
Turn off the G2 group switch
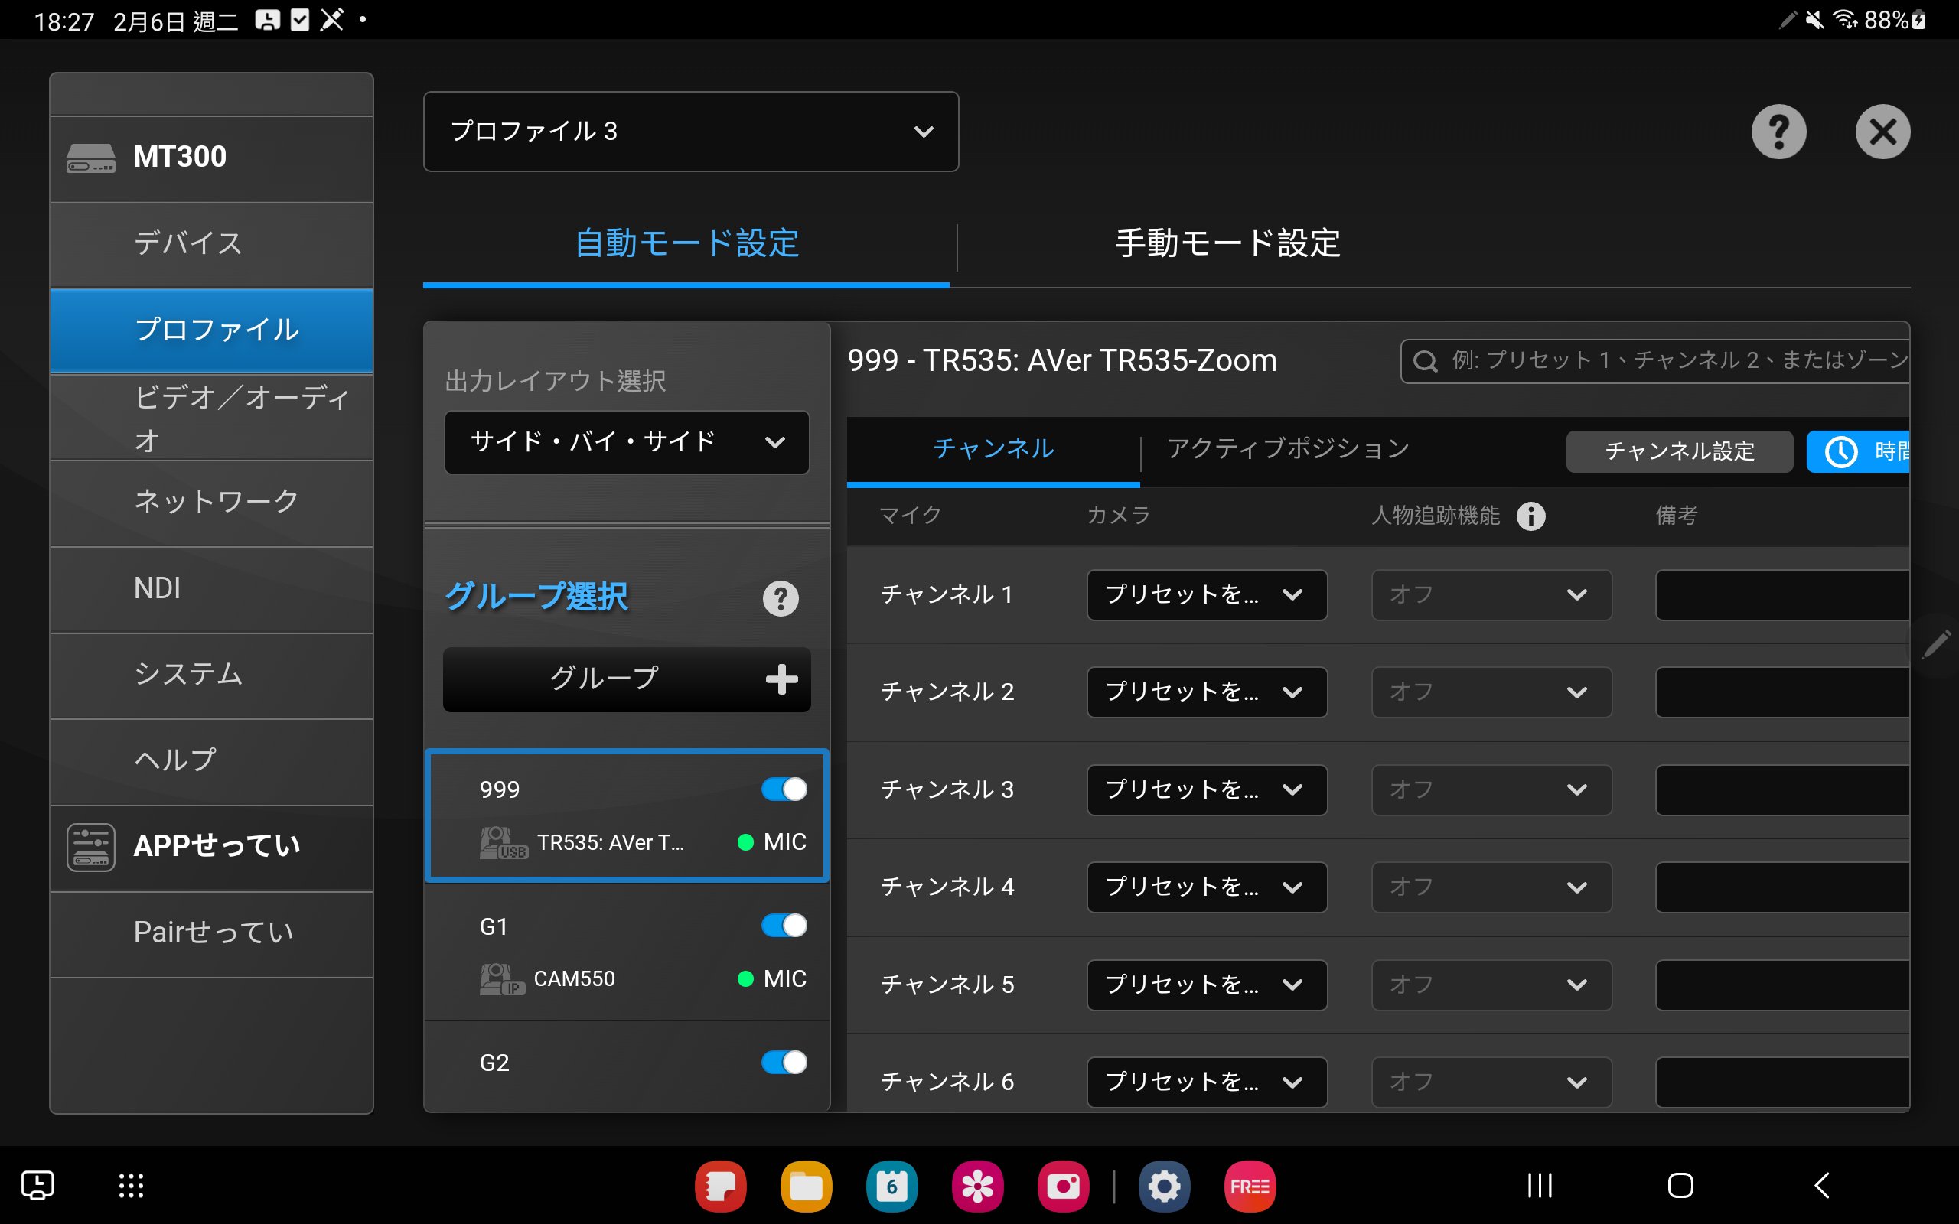point(784,1062)
